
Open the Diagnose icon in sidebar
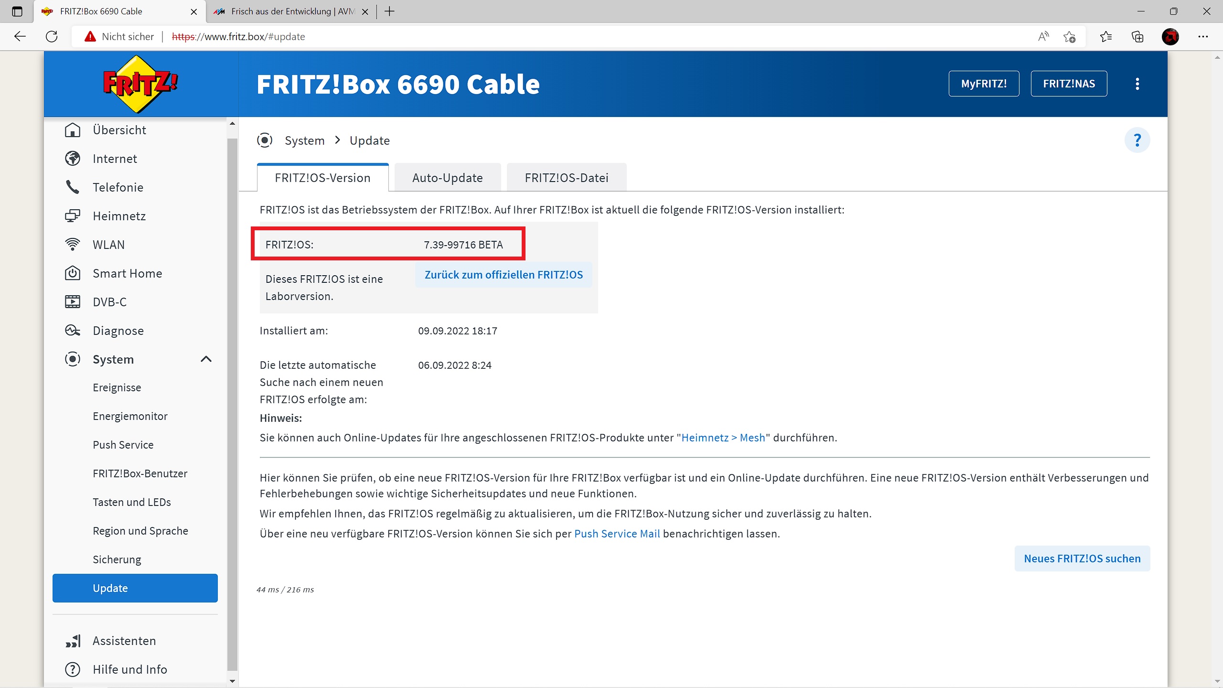(x=73, y=331)
